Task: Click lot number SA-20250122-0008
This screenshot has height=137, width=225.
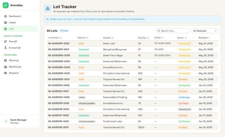Action: [x=59, y=85]
